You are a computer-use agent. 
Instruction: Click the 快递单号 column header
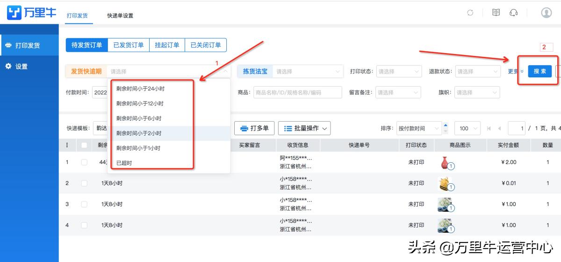pos(359,145)
